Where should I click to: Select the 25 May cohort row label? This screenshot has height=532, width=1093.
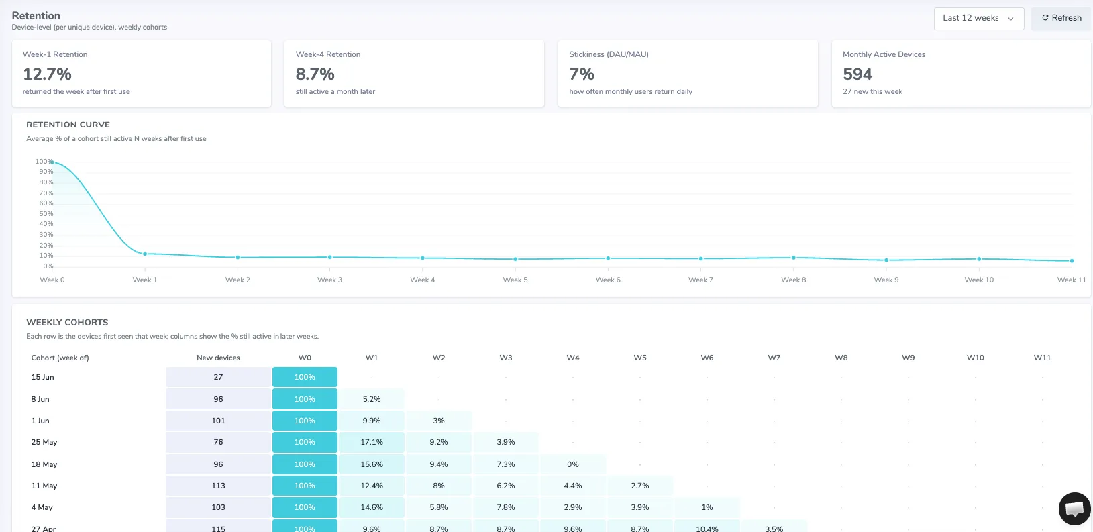[44, 442]
